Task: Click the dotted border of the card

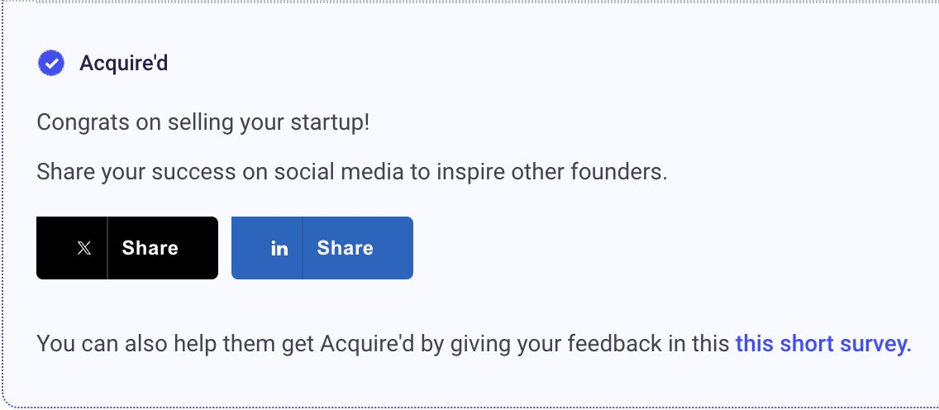Action: (x=2, y=203)
